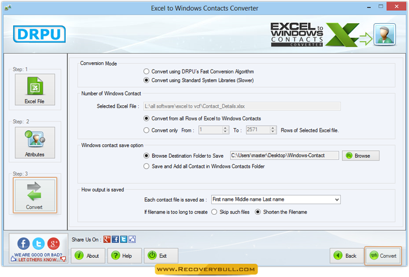The image size is (409, 277).
Task: Minimize the converter window
Action: tap(369, 7)
